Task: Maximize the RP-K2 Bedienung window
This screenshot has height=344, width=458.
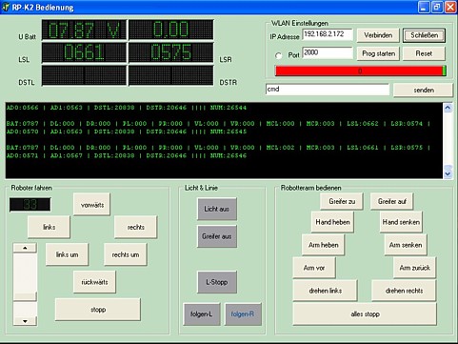Action: 437,7
